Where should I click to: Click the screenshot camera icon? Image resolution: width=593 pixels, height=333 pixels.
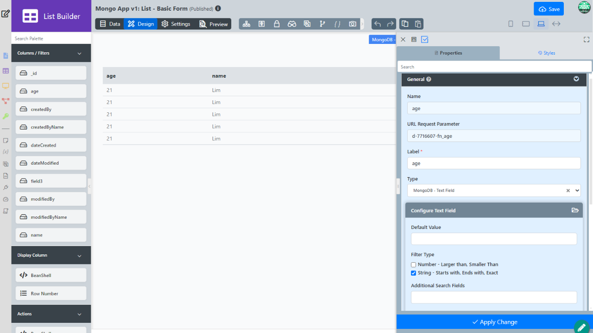tap(353, 24)
